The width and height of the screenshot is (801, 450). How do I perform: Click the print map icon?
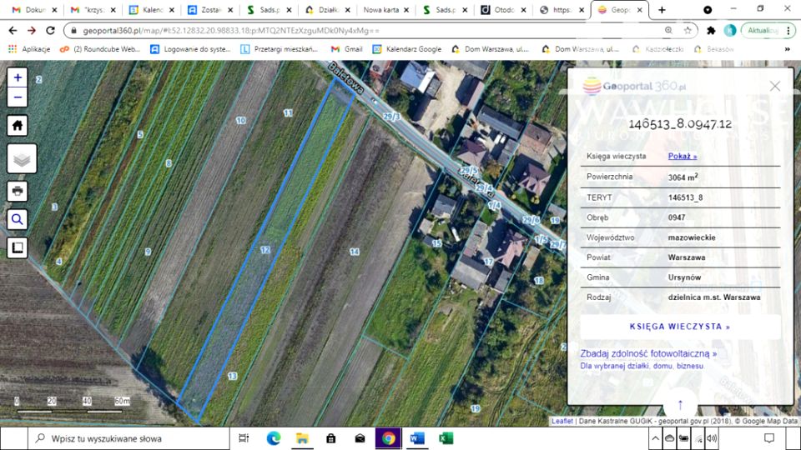(x=18, y=191)
